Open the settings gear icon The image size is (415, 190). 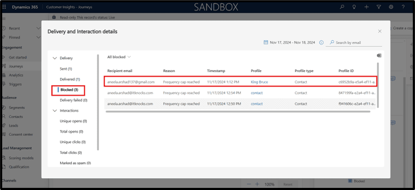pyautogui.click(x=391, y=7)
